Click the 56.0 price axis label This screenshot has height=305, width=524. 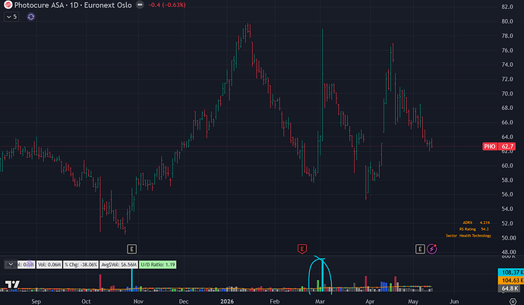[x=507, y=194]
